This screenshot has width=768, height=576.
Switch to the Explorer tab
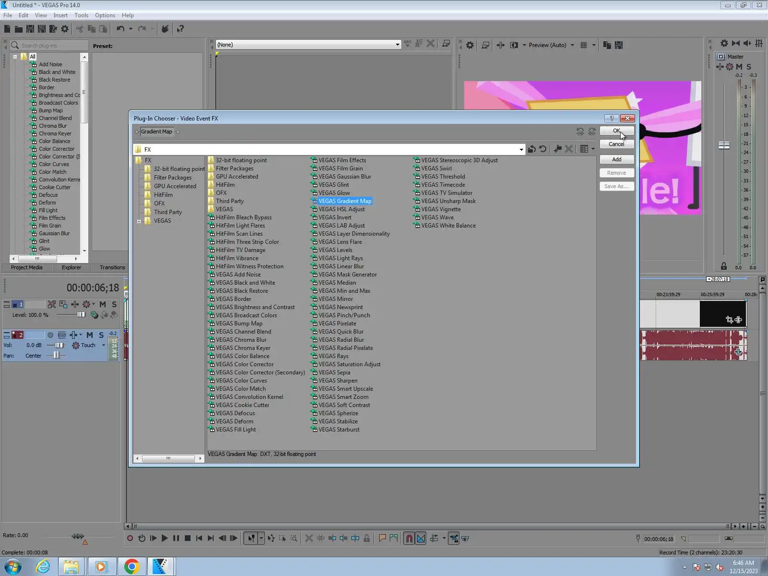72,267
